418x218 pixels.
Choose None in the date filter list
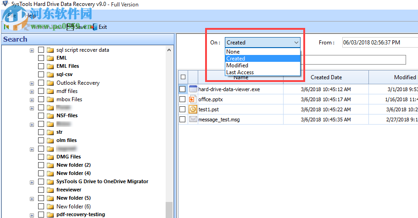coord(262,52)
